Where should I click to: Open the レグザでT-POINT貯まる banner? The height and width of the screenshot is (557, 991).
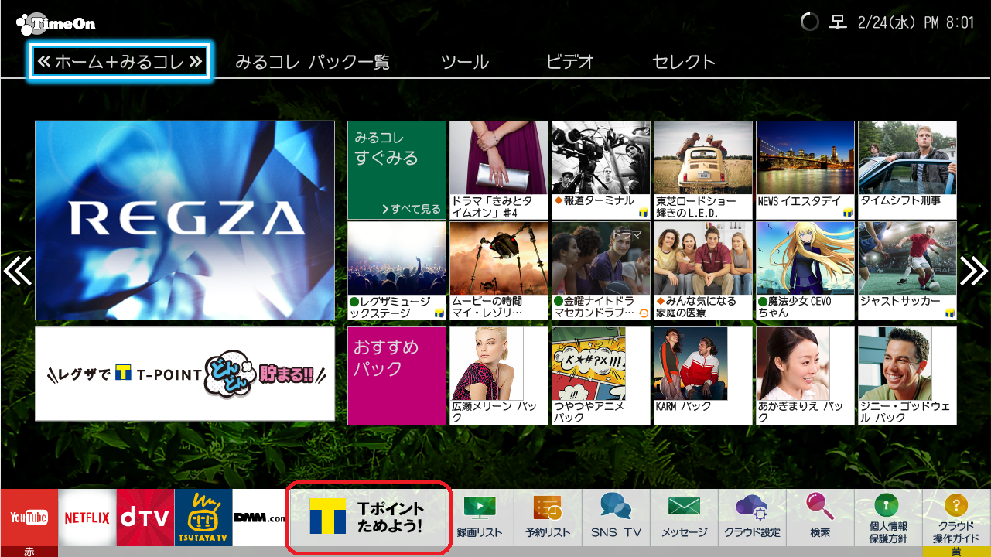click(x=185, y=374)
